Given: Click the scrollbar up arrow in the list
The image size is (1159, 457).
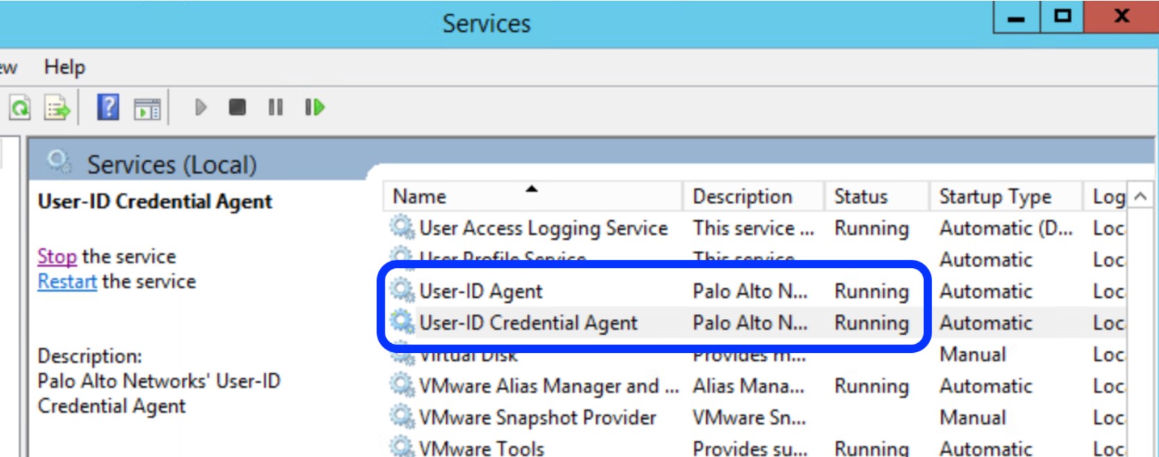Looking at the screenshot, I should point(1140,197).
